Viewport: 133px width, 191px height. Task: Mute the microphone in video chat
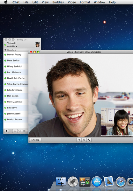(x=84, y=140)
